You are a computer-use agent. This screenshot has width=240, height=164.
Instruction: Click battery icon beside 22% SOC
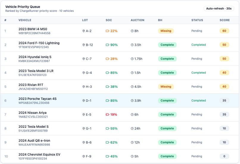pyautogui.click(x=107, y=31)
